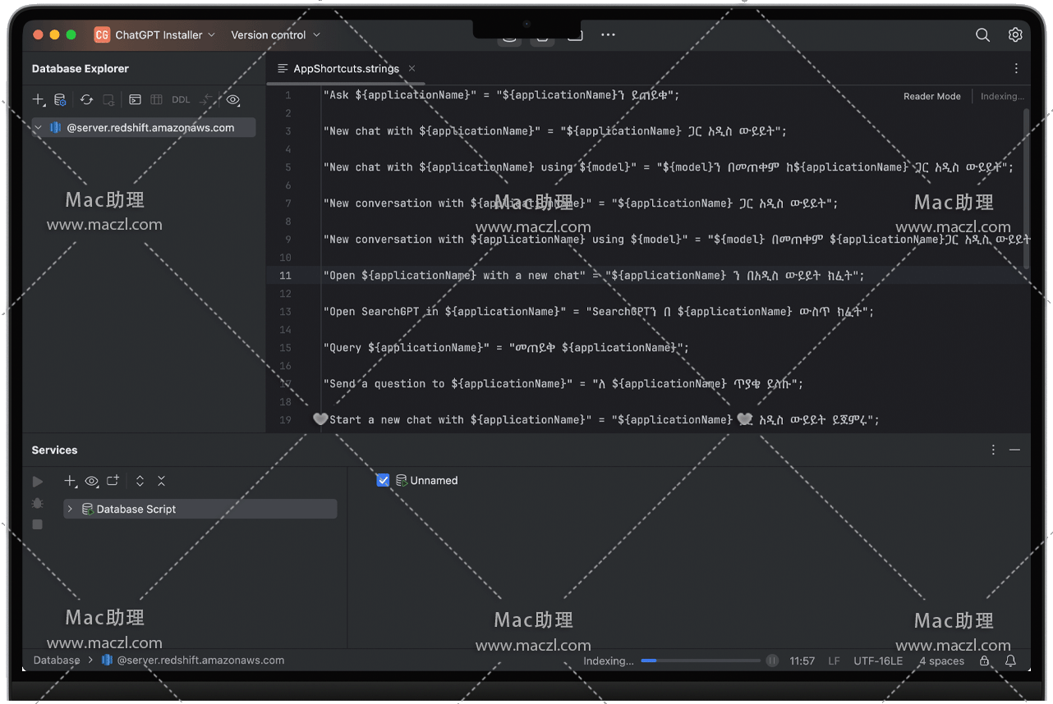Open IDE settings gear
1053x704 pixels.
[x=1015, y=35]
